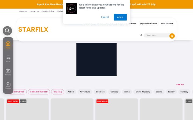Select the ENGLISH DUBBED filter chip
Screen dimensions: 193x120
click(x=39, y=92)
